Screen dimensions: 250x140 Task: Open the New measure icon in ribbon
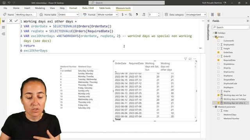click(x=212, y=14)
